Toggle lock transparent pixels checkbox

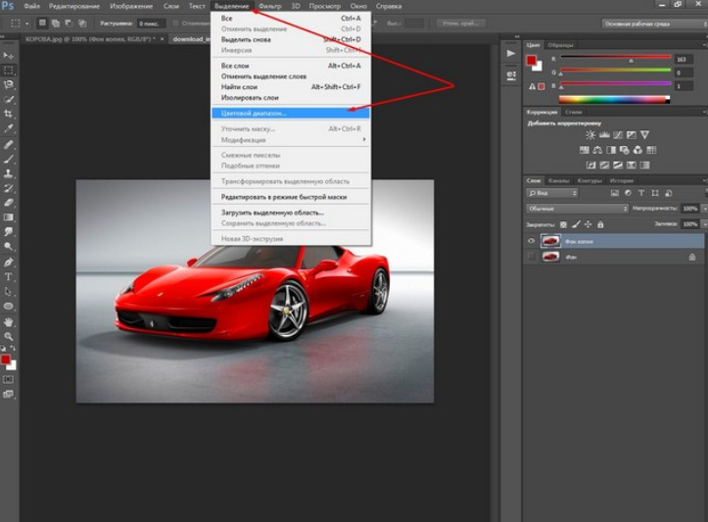pyautogui.click(x=563, y=224)
